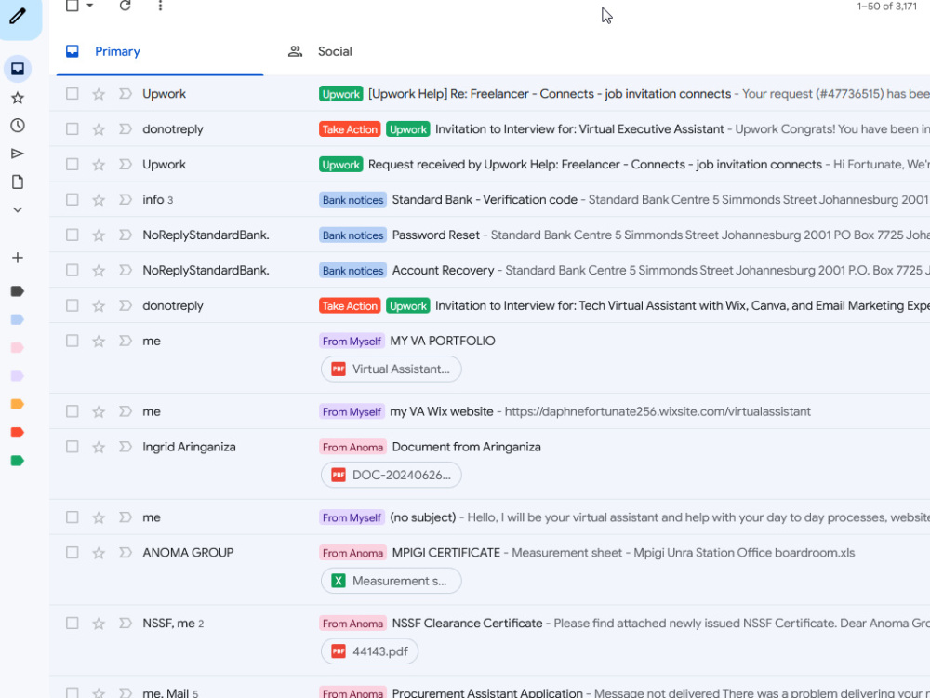Open the dark gray label in sidebar
This screenshot has width=930, height=698.
pyautogui.click(x=17, y=290)
